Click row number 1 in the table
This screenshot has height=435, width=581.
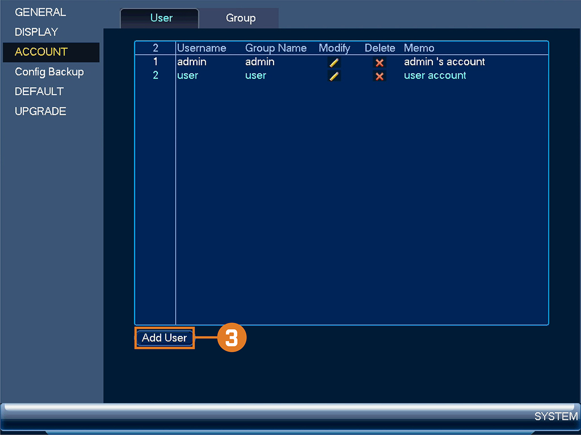[155, 62]
